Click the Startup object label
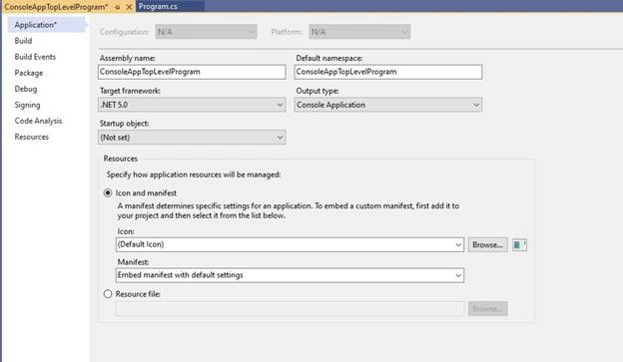Image resolution: width=623 pixels, height=362 pixels. click(x=125, y=124)
